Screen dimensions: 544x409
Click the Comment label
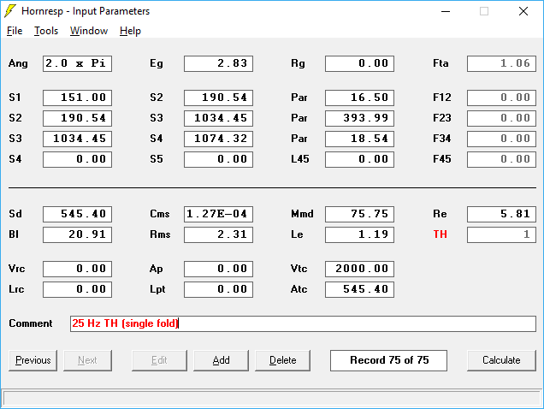click(31, 323)
